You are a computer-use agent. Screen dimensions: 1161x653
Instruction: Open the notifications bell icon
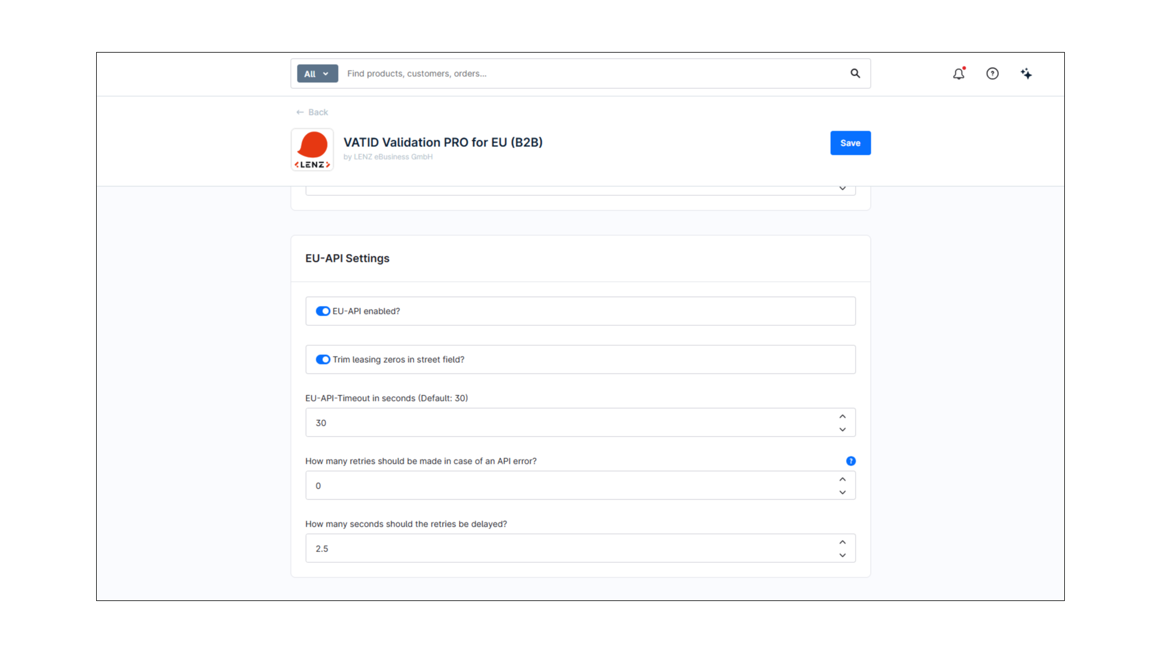[958, 74]
